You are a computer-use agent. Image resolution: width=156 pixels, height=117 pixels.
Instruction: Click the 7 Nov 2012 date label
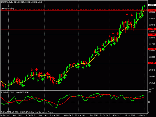pos(55,116)
